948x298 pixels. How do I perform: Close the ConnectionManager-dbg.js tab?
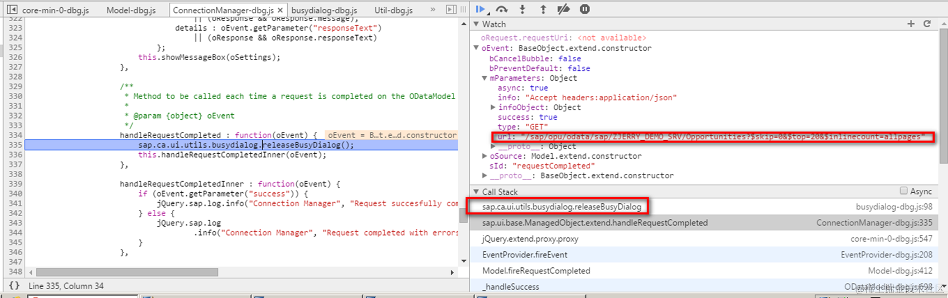(x=280, y=10)
